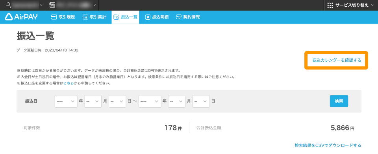This screenshot has height=154, width=378.
Task: Open the start year dropdown
Action: coord(66,101)
